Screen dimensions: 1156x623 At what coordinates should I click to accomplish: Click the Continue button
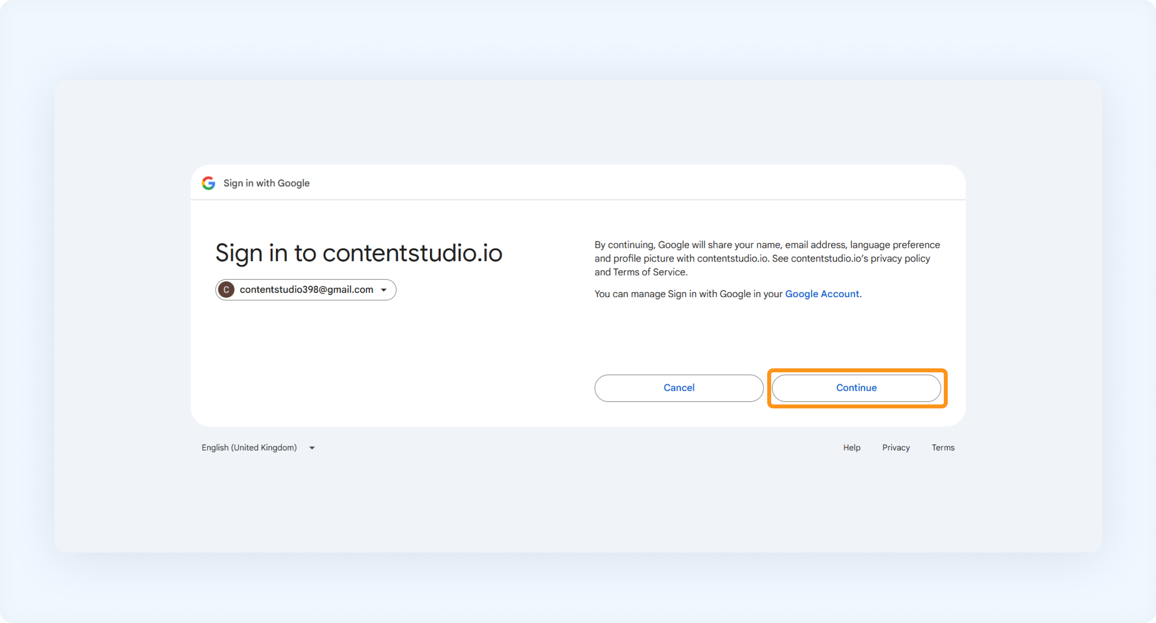pos(856,388)
